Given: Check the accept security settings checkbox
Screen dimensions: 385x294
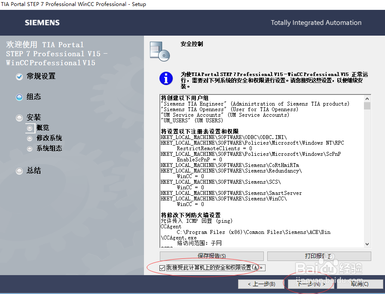Looking at the screenshot, I should tap(162, 268).
